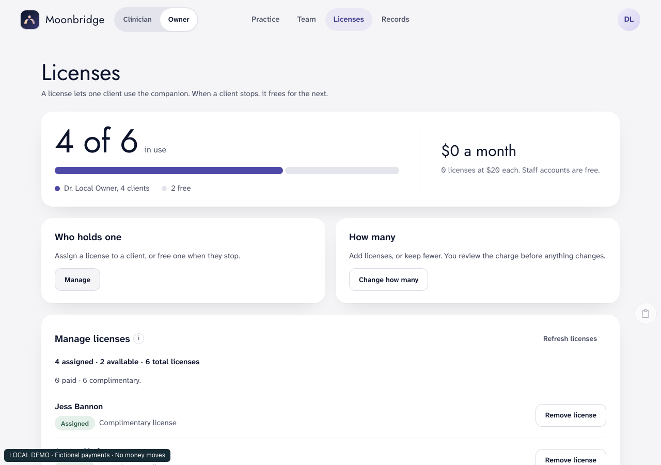Click the Licenses page heading

[x=81, y=73]
